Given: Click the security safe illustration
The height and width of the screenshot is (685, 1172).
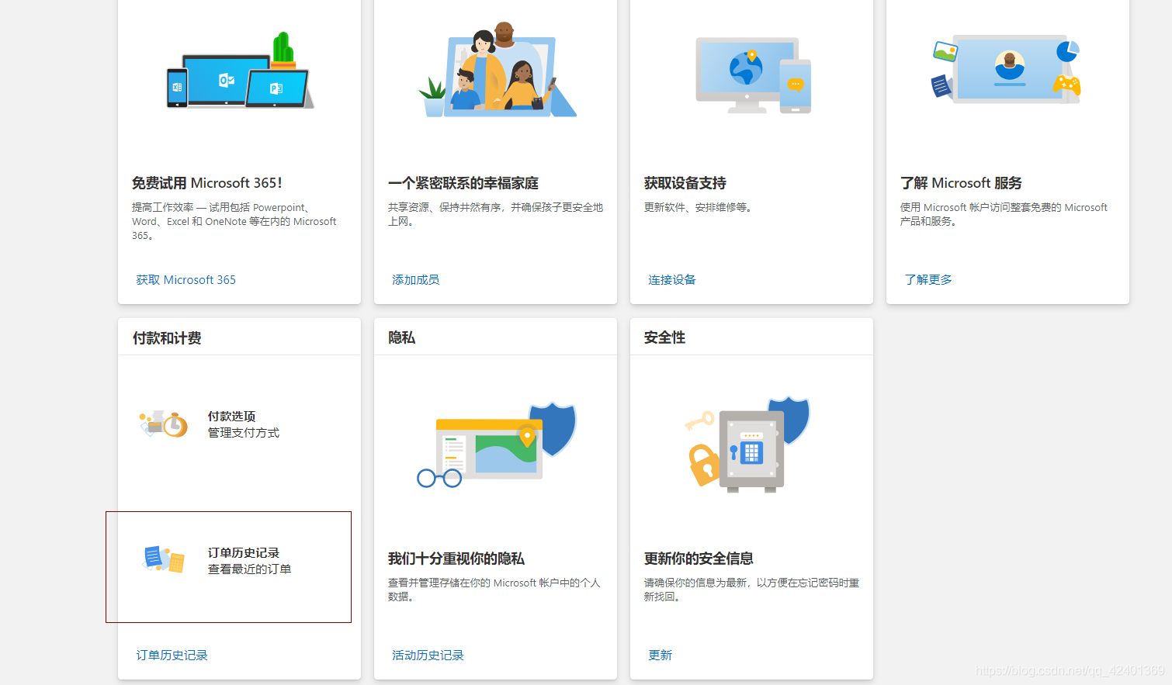Looking at the screenshot, I should coord(747,445).
